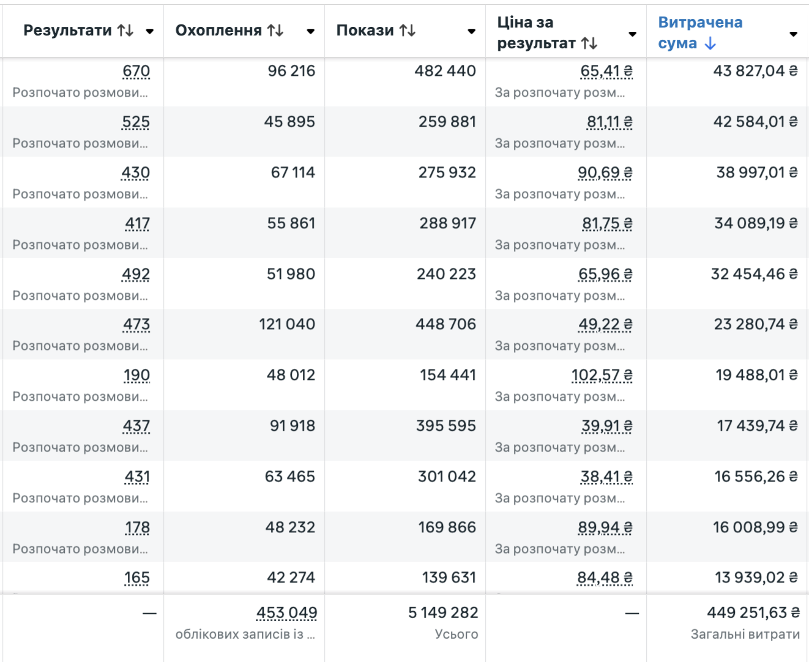Image resolution: width=809 pixels, height=662 pixels.
Task: Select the Витрачена сума header label
Action: [701, 33]
